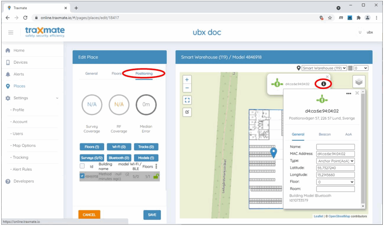Image resolution: width=384 pixels, height=226 pixels.
Task: Click the Traxmate logo
Action: 45,32
